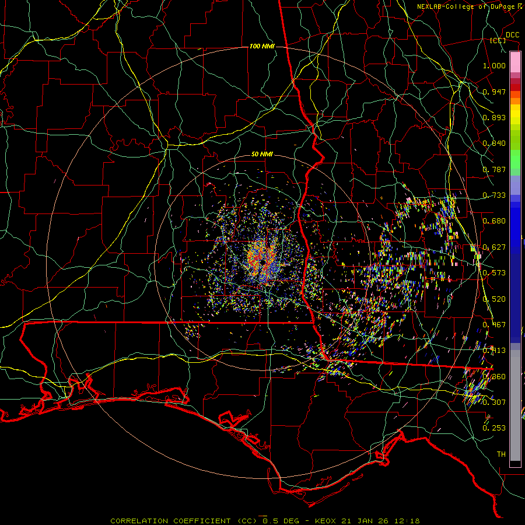Click the CORRELATION COEFFICIENT (CC) caption text

(184, 521)
